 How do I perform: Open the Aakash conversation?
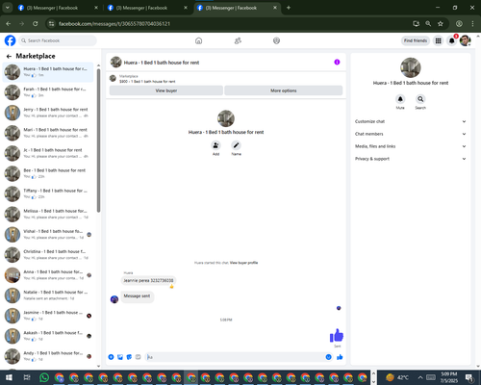tap(48, 336)
